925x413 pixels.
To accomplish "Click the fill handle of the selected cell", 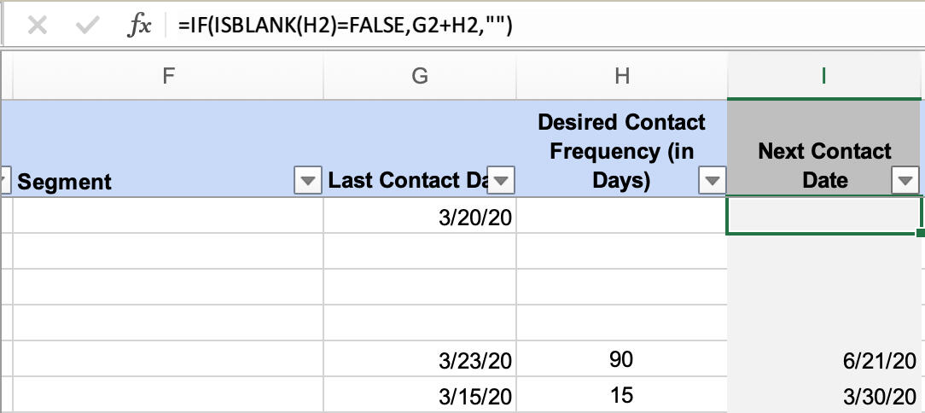I will [x=921, y=233].
